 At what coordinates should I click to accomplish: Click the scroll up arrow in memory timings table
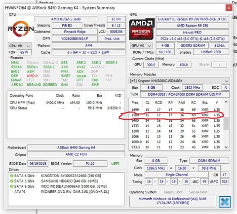[x=226, y=102]
